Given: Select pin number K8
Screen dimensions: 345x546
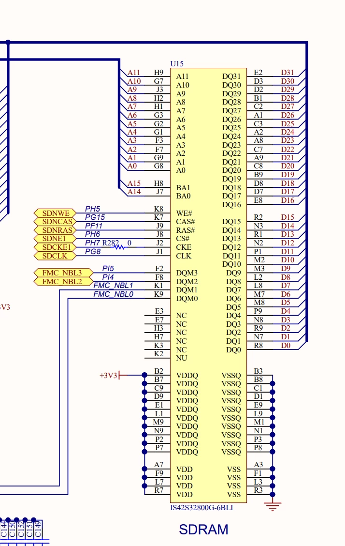Looking at the screenshot, I should tap(158, 209).
